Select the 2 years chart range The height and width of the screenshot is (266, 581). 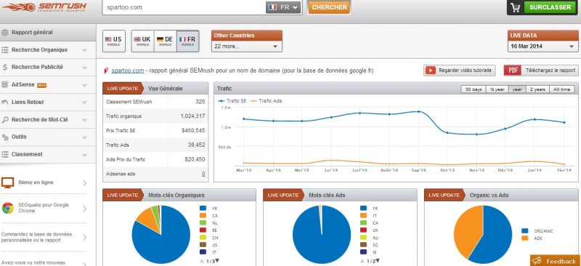tap(537, 89)
